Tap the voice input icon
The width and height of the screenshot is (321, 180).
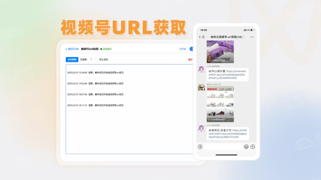click(200, 147)
